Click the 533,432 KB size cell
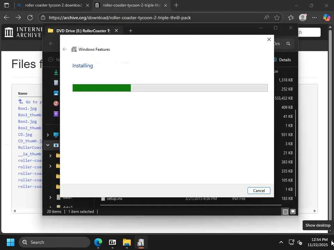 click(x=284, y=98)
